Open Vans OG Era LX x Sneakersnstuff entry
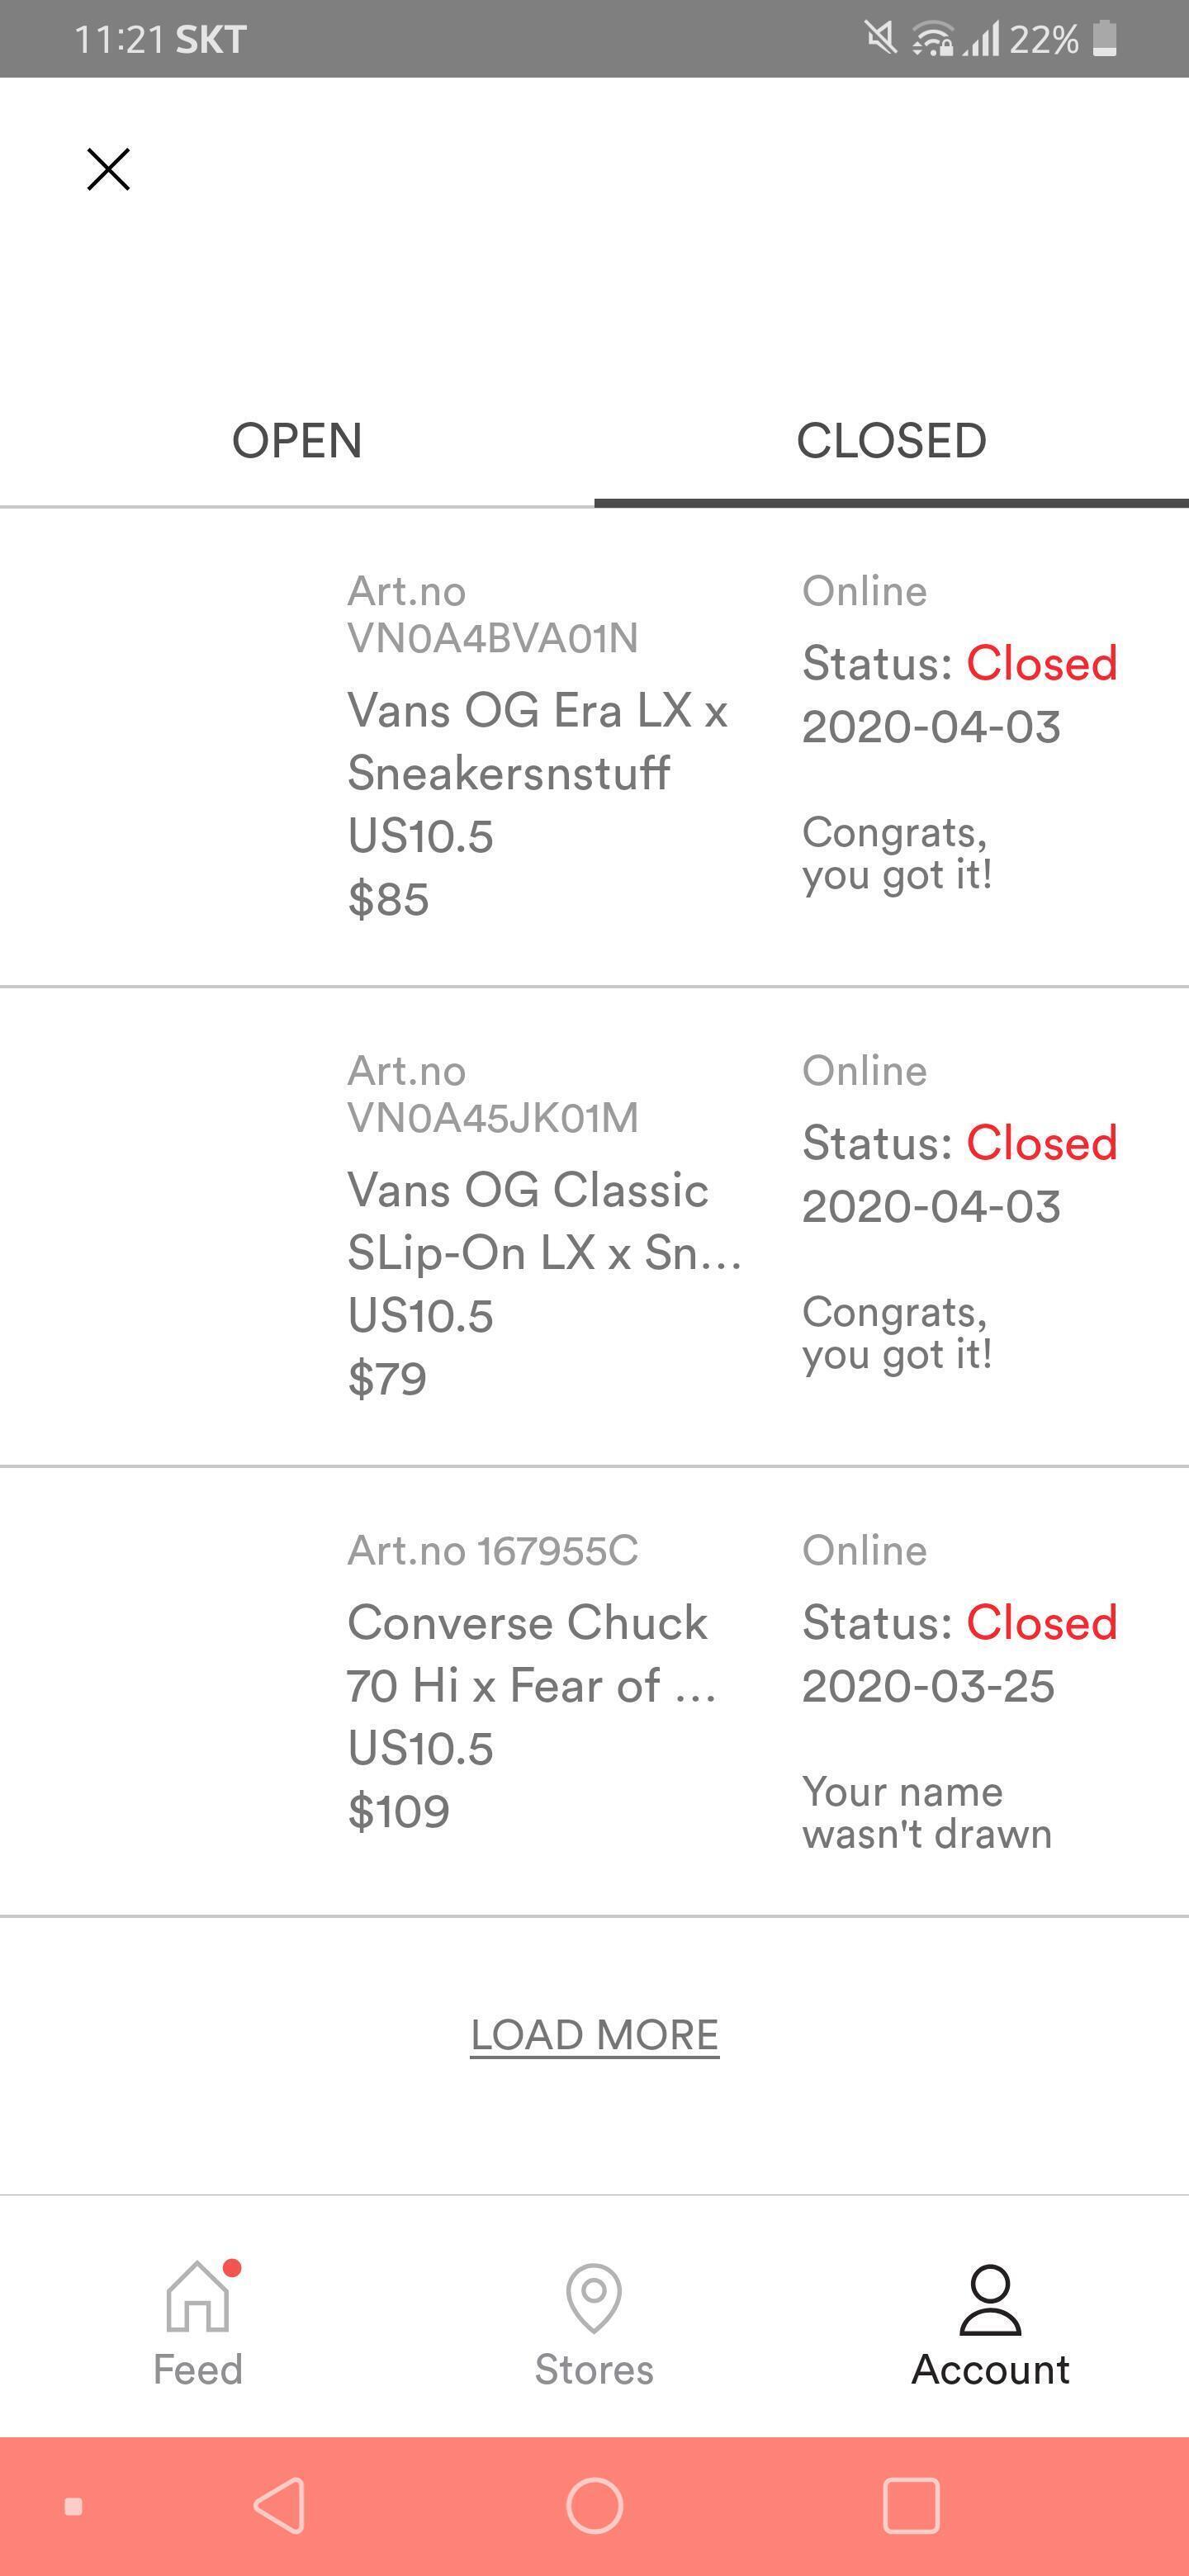 point(537,741)
